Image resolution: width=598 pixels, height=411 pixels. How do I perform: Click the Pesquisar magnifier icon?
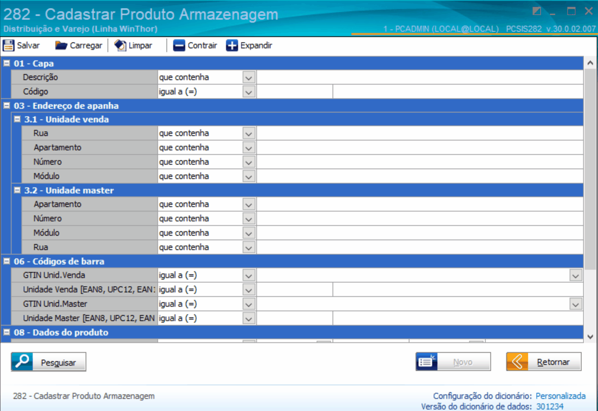tap(22, 362)
